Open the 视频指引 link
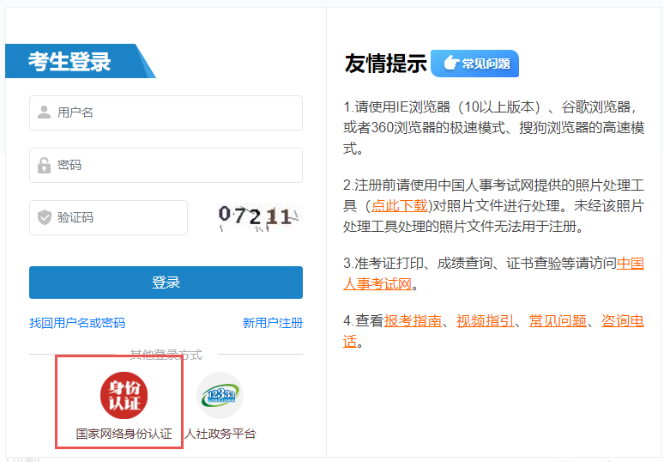This screenshot has height=462, width=664. [x=486, y=320]
